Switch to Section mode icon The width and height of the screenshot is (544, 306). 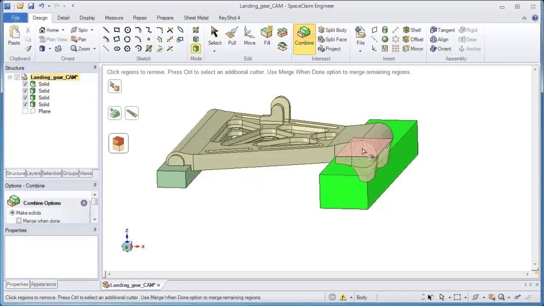click(x=196, y=40)
